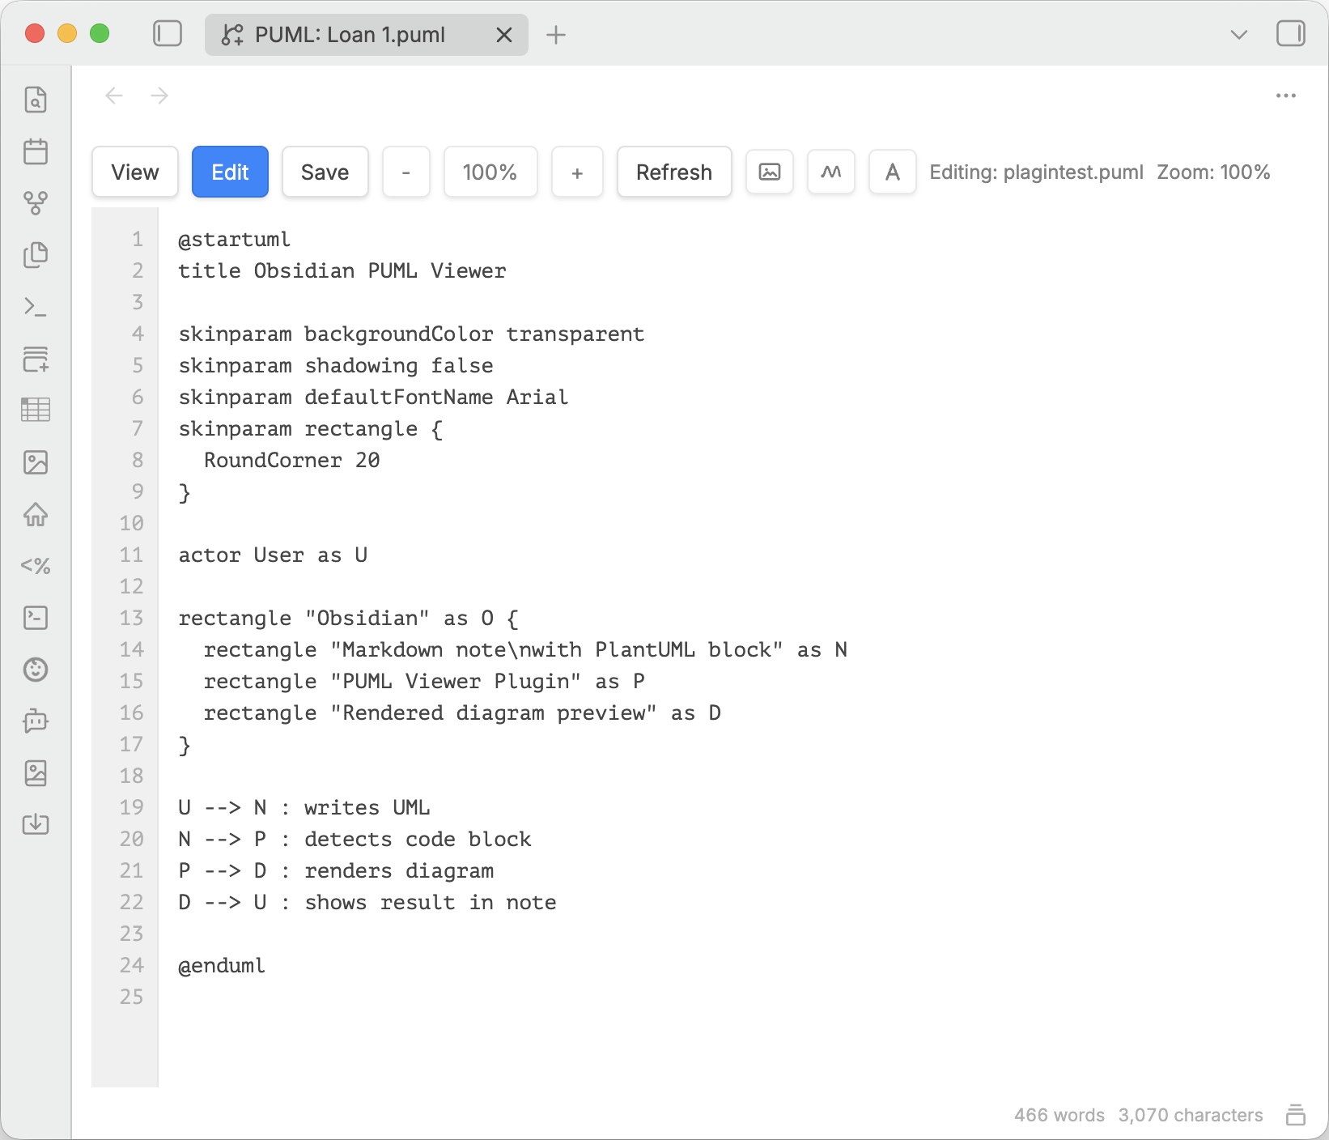
Task: Open the calendar daily note icon
Action: [36, 151]
